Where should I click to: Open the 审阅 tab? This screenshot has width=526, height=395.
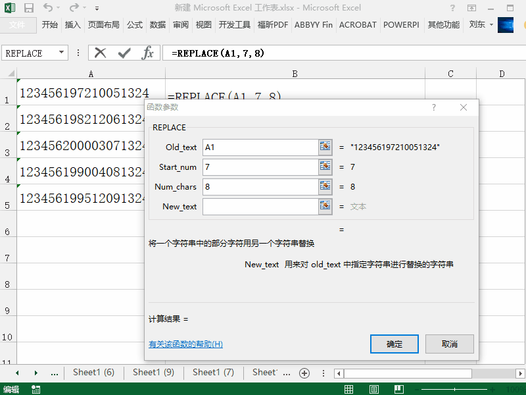(181, 25)
